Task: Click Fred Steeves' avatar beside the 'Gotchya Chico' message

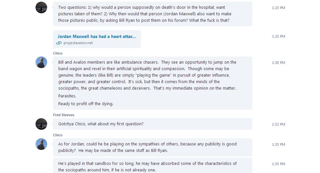Action: pos(41,124)
